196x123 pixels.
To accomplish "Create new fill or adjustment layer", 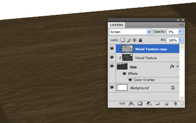I will (149, 103).
